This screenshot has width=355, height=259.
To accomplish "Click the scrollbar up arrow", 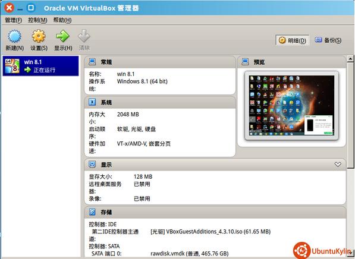I will (350, 59).
